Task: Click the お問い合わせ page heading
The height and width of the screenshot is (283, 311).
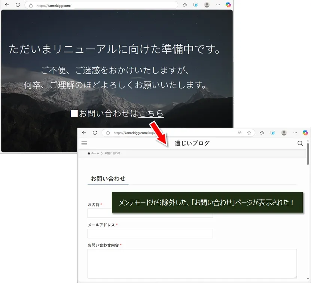Action: coord(108,179)
